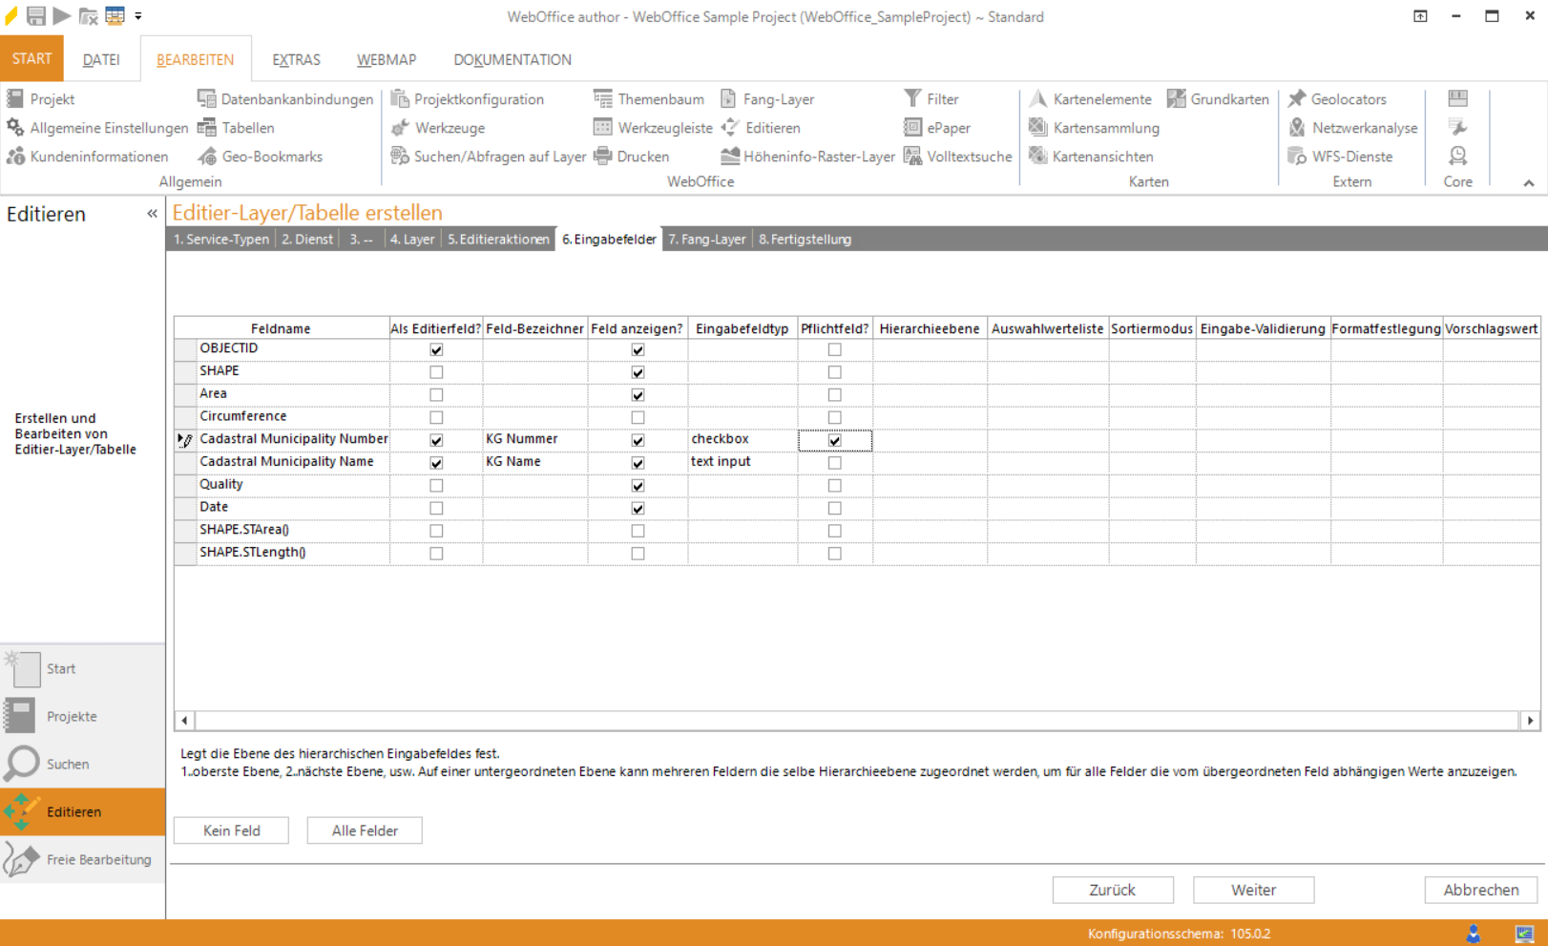
Task: Collapse the Editieren side panel
Action: coord(152,214)
